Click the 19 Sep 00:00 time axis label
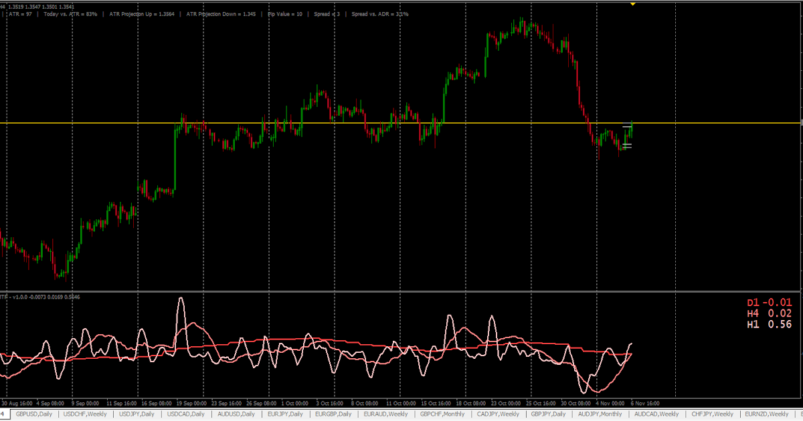The width and height of the screenshot is (803, 421). [x=191, y=404]
